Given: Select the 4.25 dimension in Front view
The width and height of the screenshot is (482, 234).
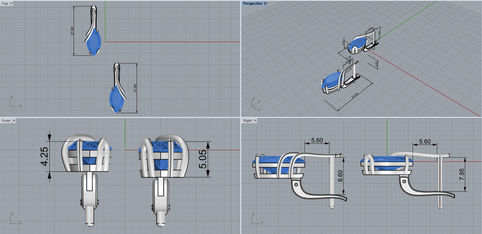Looking at the screenshot, I should (44, 156).
